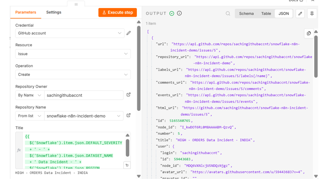Viewport: 334px width, 193px height.
Task: Click the "HIGH - ORDERS Data Incident - INDIA" title value
Action: click(x=214, y=140)
